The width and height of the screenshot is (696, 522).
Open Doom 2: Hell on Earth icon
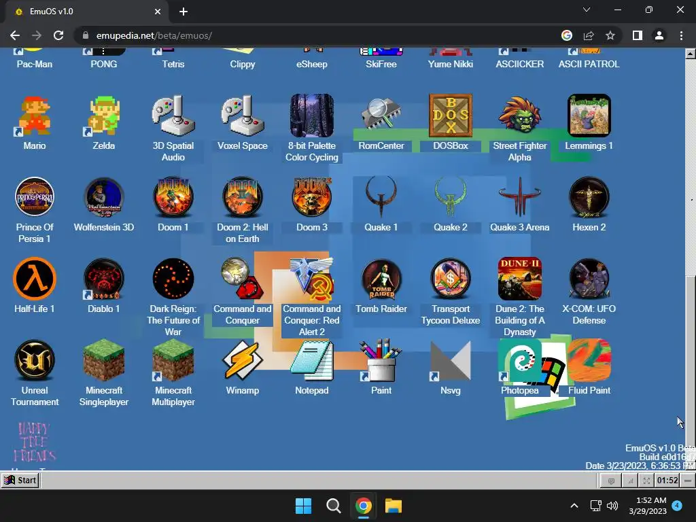[x=243, y=198]
